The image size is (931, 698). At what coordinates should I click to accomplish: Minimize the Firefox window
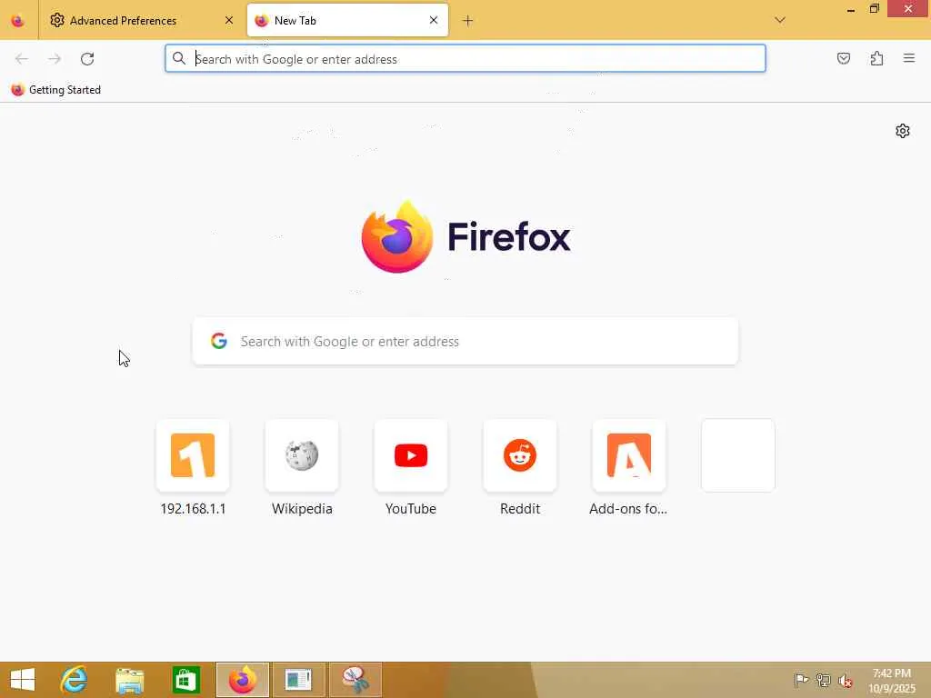click(850, 9)
